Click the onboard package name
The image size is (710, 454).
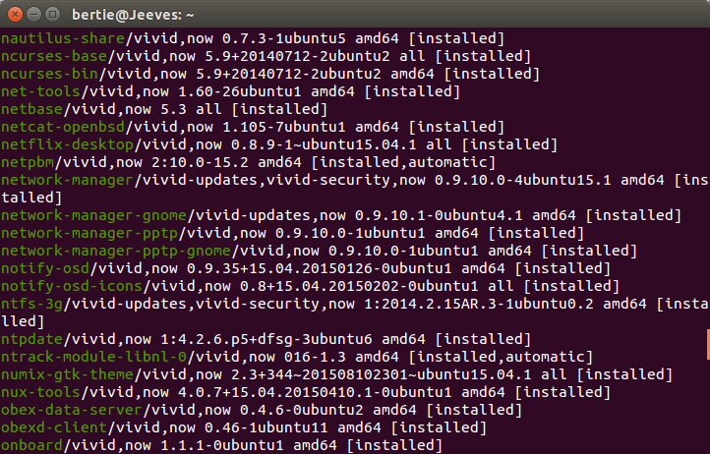coord(31,445)
